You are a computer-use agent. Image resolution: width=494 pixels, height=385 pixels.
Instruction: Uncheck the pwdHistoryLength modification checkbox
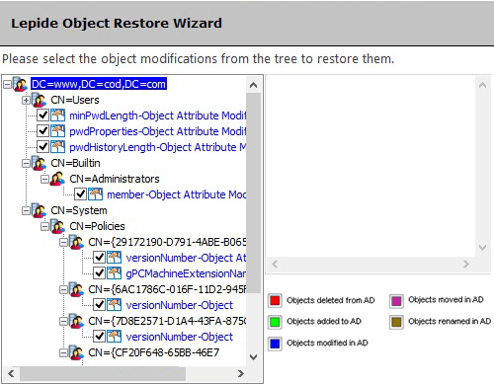pyautogui.click(x=42, y=147)
